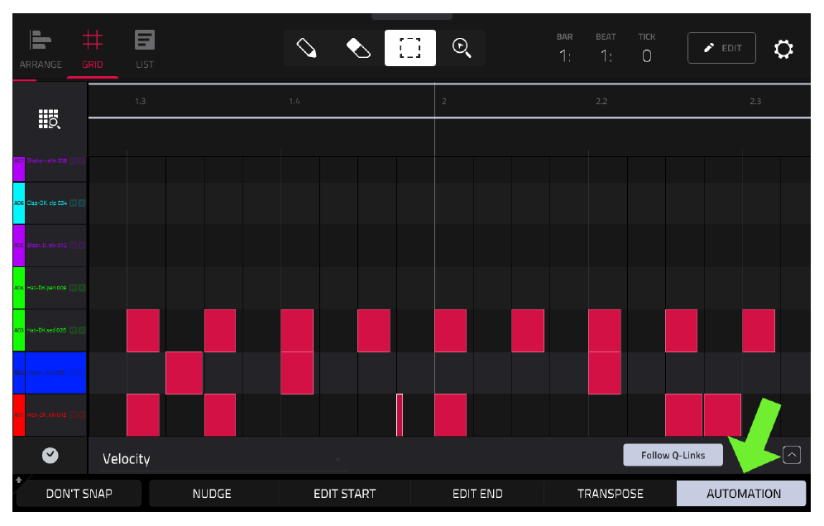This screenshot has width=824, height=526.
Task: Open the pad grid zoom icon
Action: [49, 119]
